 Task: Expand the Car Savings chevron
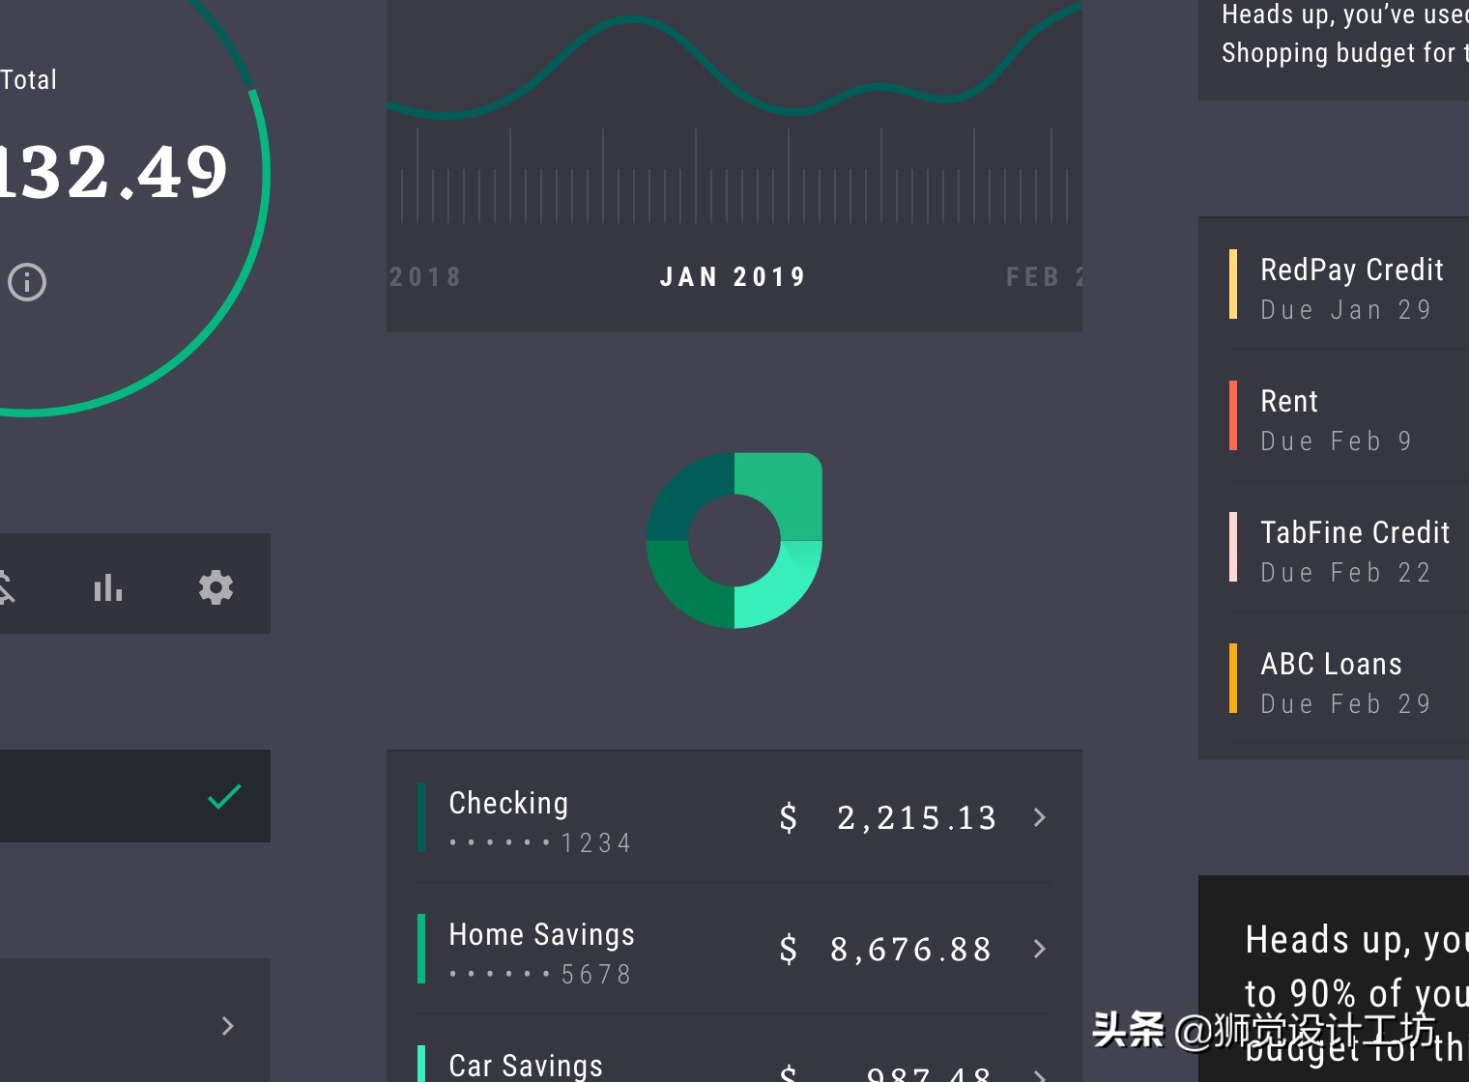[1040, 1074]
